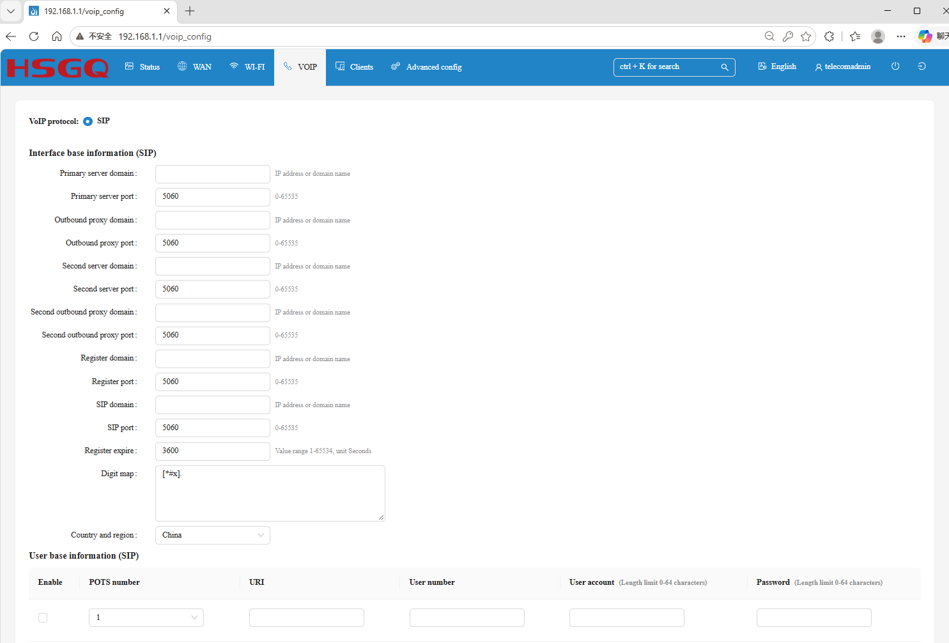Image resolution: width=949 pixels, height=643 pixels.
Task: Expand the Country and region dropdown
Action: pos(213,535)
